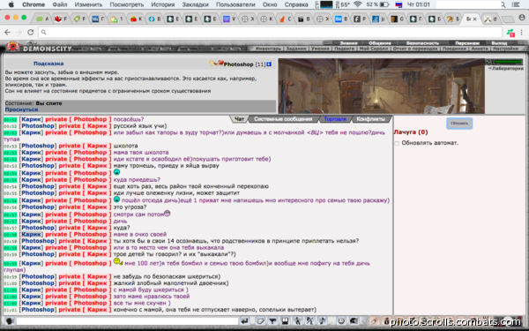529x331 pixels.
Task: Open the Общение top navigation menu
Action: [379, 43]
